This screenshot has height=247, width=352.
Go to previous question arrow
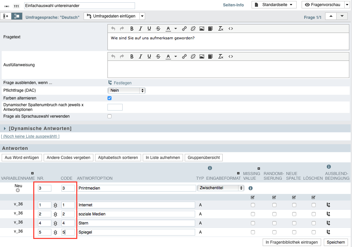tap(331, 16)
